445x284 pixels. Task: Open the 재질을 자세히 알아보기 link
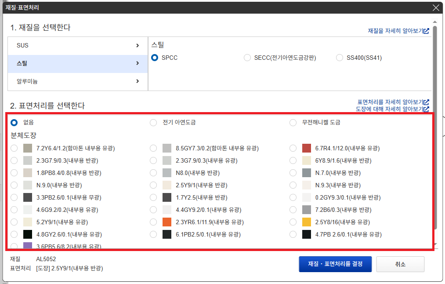(x=394, y=31)
